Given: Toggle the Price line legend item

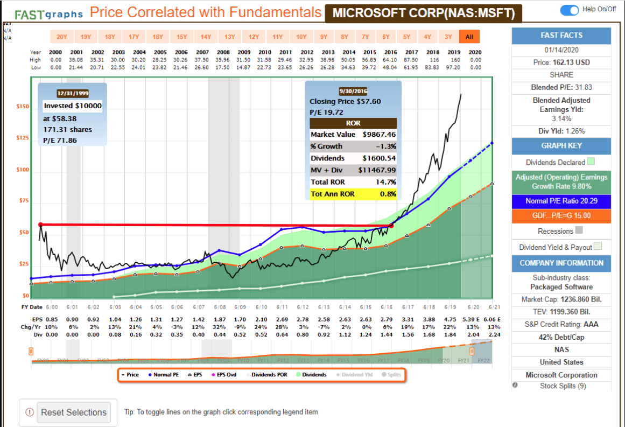Looking at the screenshot, I should [x=130, y=375].
